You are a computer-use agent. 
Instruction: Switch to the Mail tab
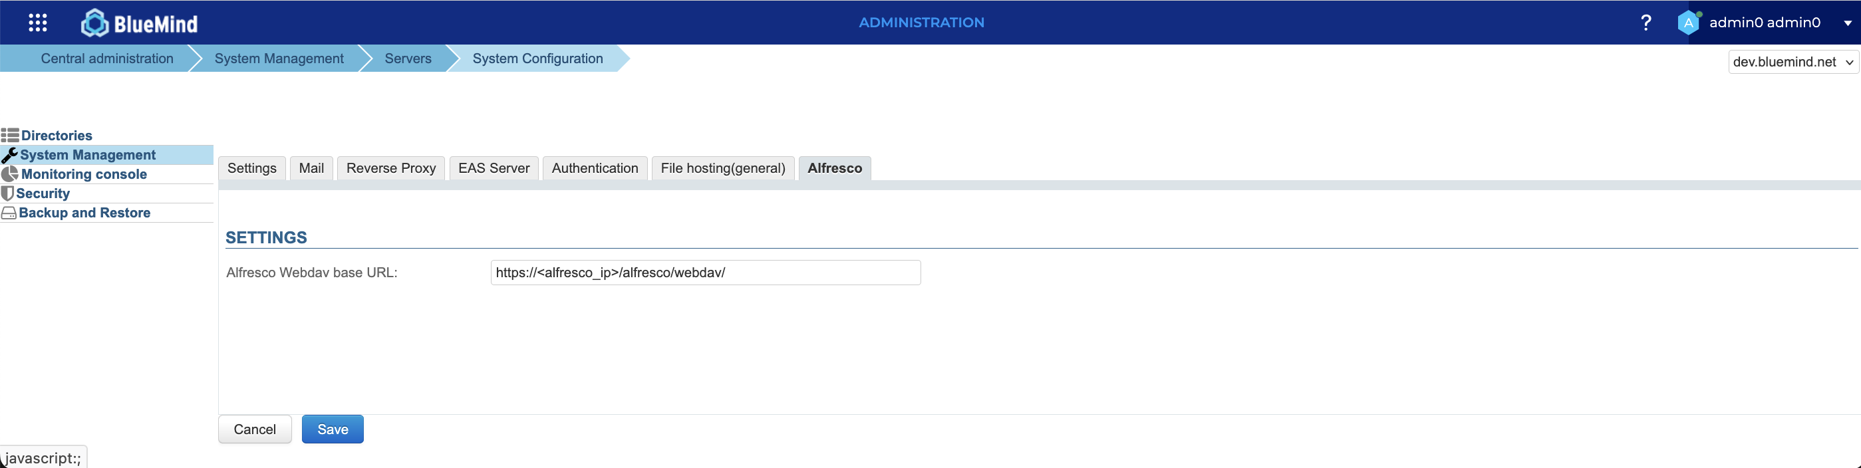coord(311,168)
